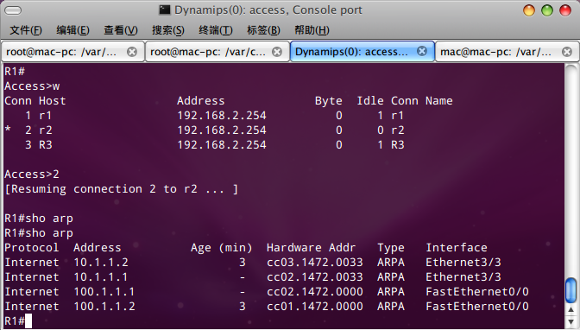Screen dimensions: 580x330
Task: Click 192.168.2.254 address in r2 row
Action: [x=222, y=130]
